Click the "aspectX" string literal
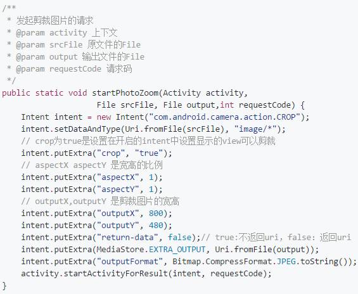 click(118, 177)
